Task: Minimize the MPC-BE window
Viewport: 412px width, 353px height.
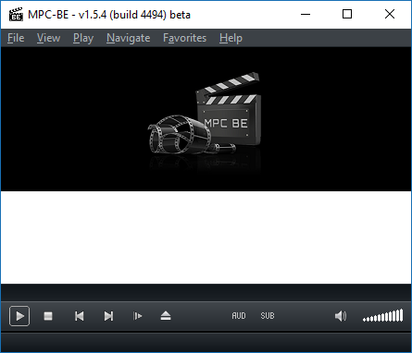Action: tap(306, 14)
